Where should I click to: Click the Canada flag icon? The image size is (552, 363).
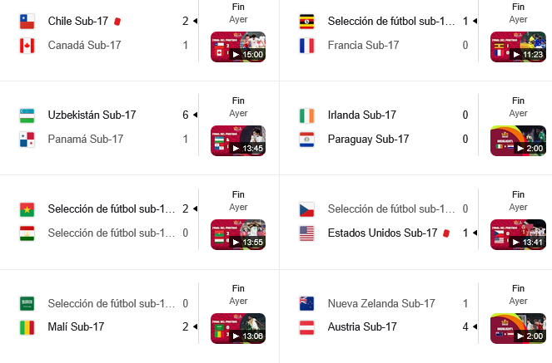click(x=27, y=45)
